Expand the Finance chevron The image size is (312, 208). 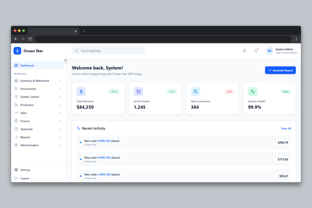tap(60, 121)
